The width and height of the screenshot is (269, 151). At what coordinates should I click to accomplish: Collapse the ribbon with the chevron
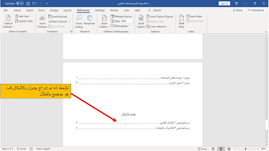click(x=266, y=32)
